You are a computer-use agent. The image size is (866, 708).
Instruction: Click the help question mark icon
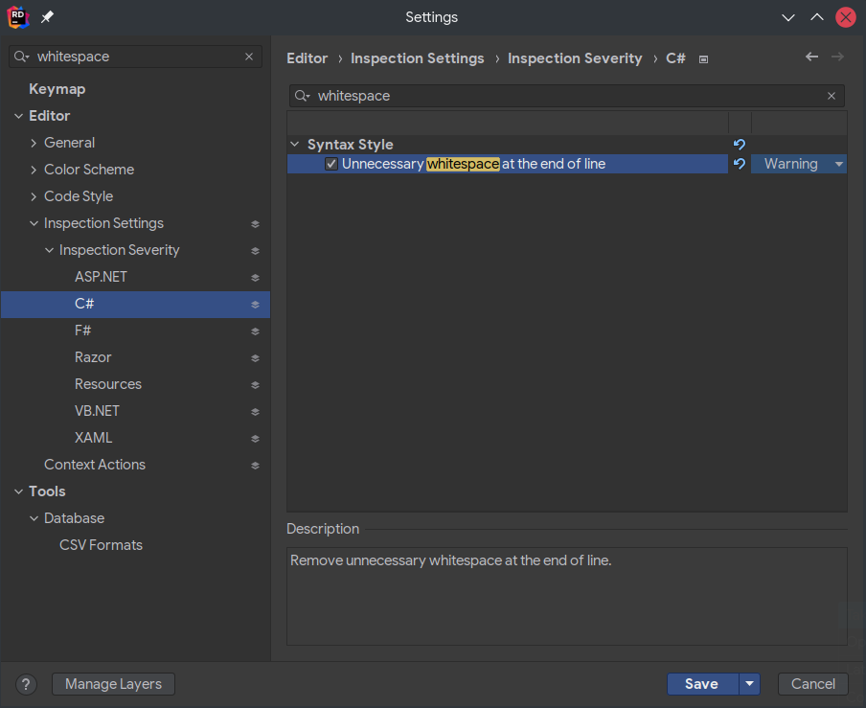coord(25,684)
